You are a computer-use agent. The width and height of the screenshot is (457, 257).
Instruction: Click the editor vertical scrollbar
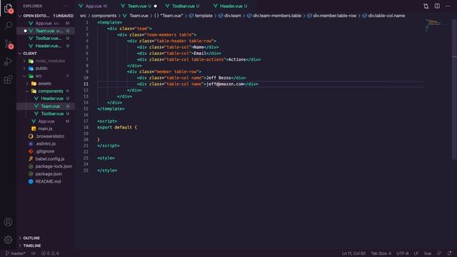click(x=454, y=89)
